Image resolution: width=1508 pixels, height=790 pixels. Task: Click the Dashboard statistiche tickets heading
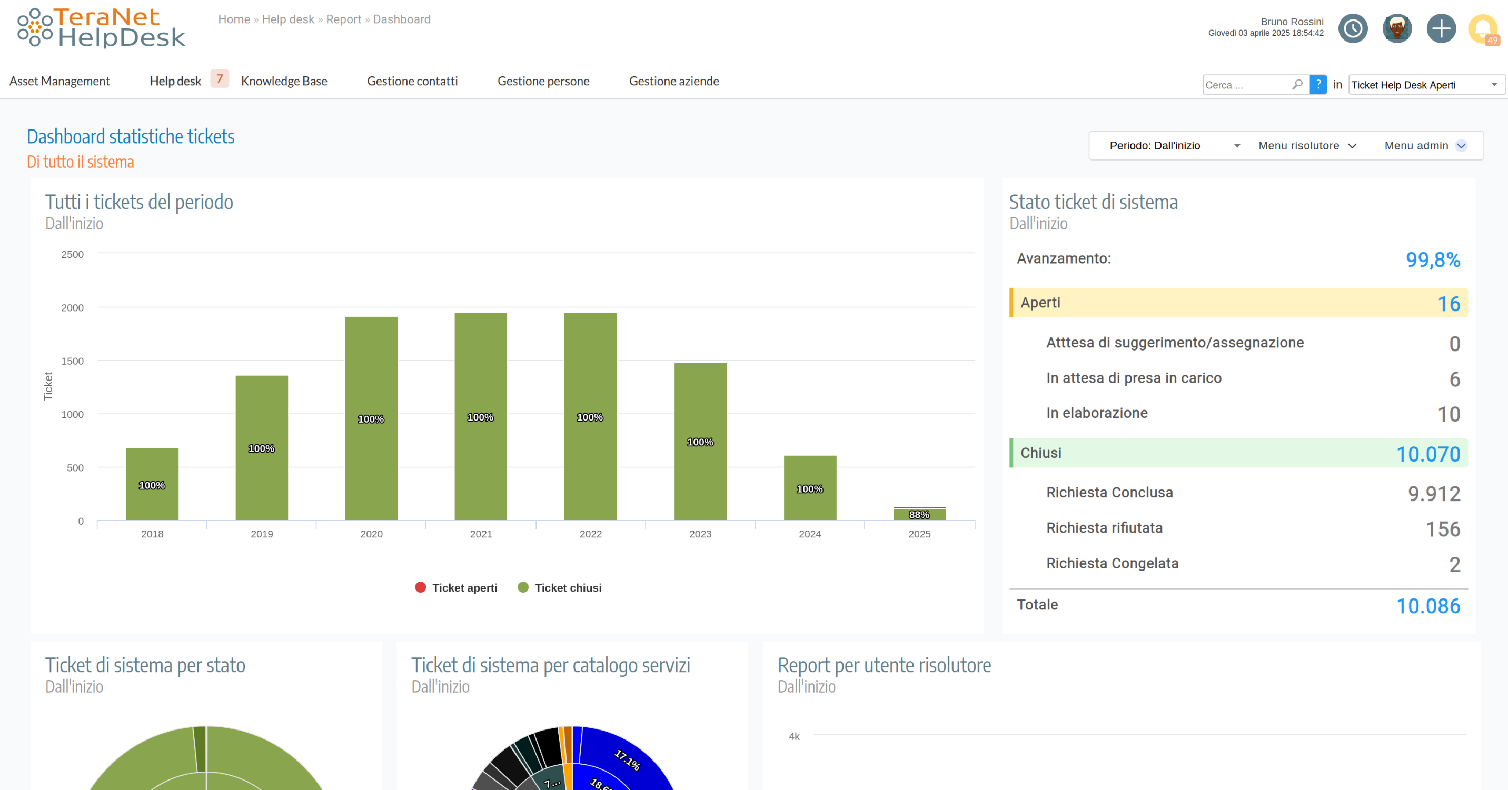click(131, 136)
